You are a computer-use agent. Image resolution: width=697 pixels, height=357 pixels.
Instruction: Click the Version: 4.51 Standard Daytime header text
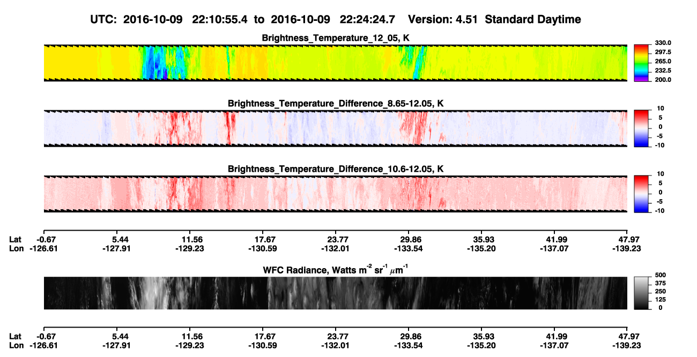coord(494,20)
